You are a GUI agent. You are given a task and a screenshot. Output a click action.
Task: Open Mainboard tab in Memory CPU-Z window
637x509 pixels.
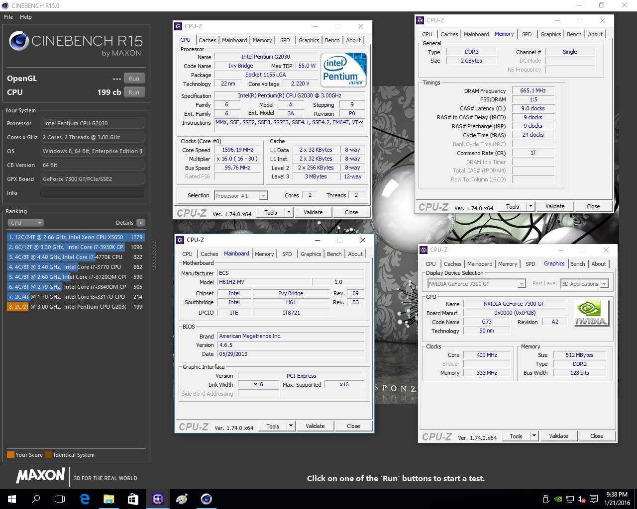coord(476,34)
